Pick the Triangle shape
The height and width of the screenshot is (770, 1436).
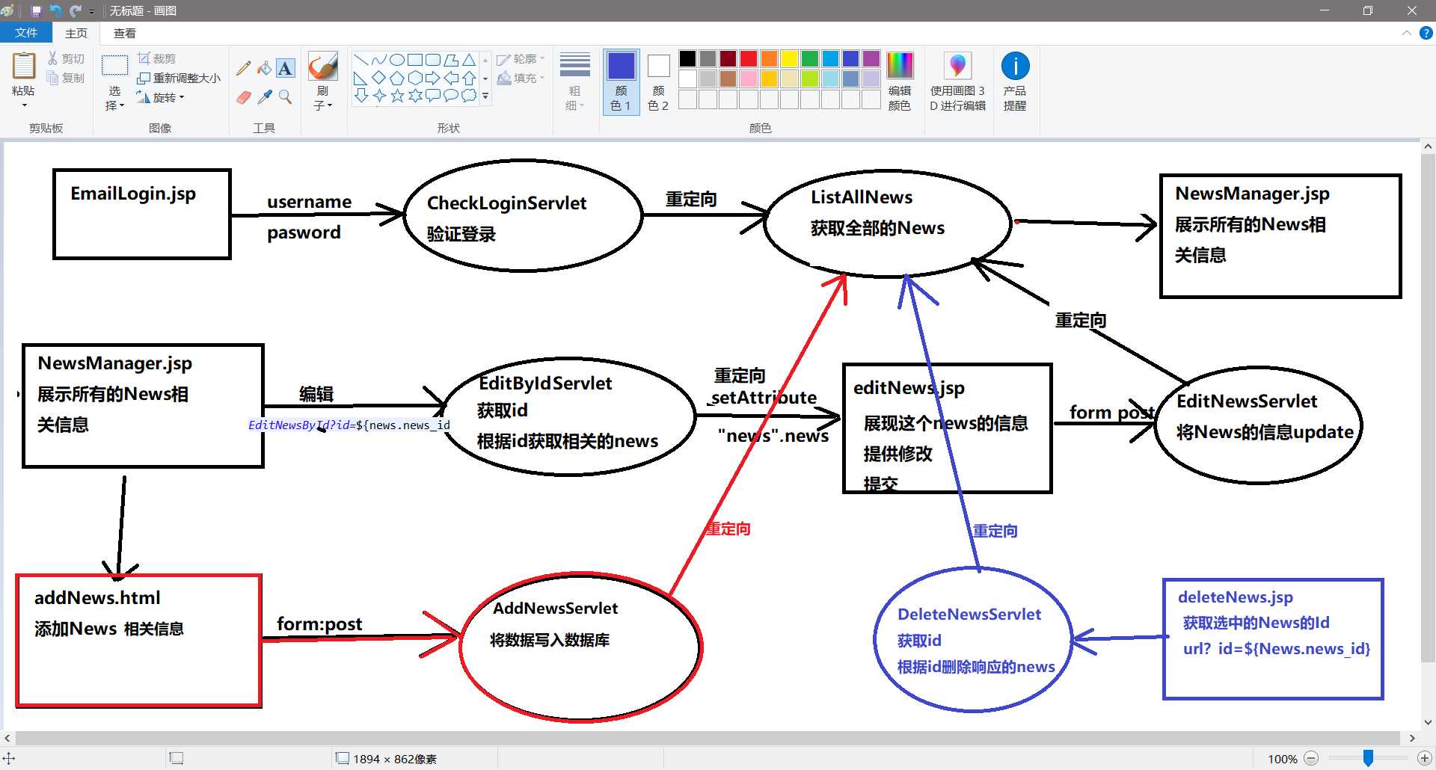click(469, 60)
